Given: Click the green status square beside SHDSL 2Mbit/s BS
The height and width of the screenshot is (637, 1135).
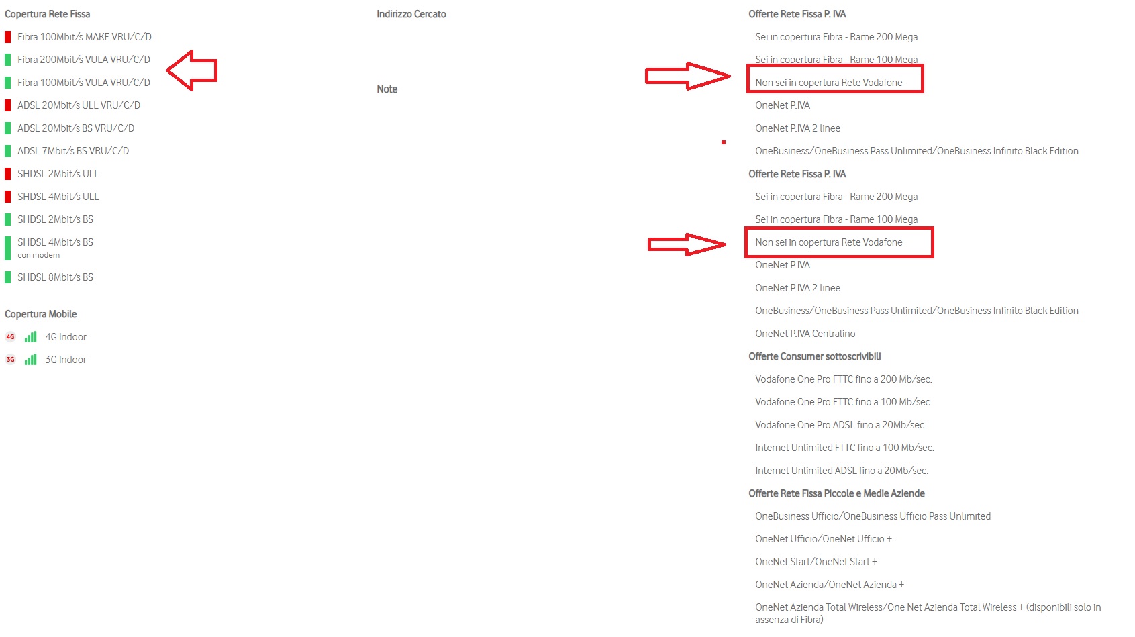Looking at the screenshot, I should click(8, 219).
